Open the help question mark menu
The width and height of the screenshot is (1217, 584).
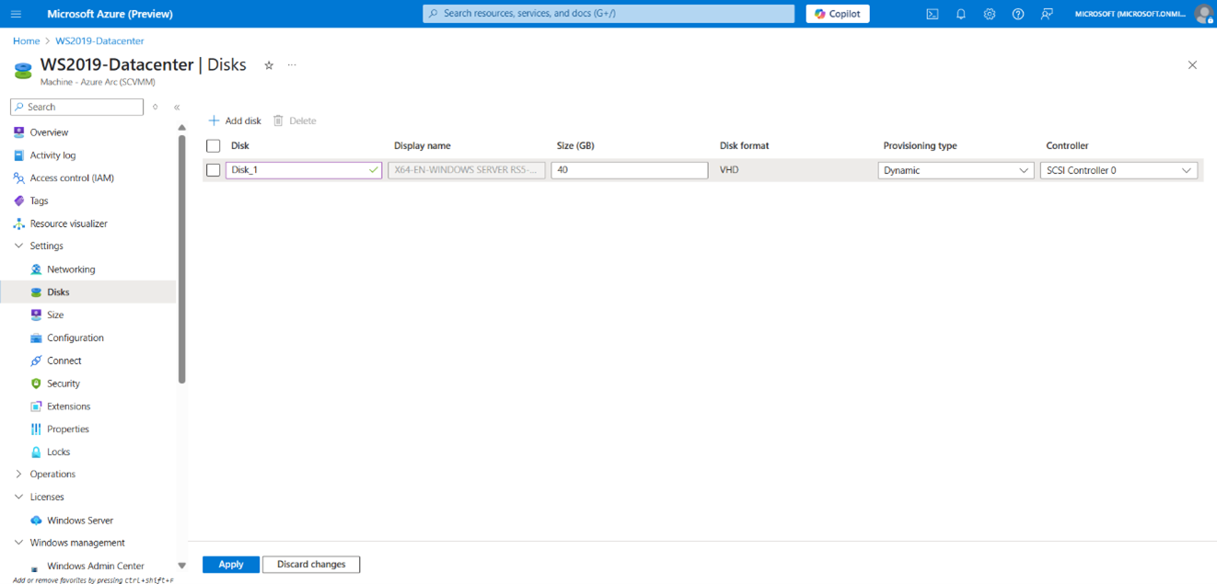tap(1018, 14)
